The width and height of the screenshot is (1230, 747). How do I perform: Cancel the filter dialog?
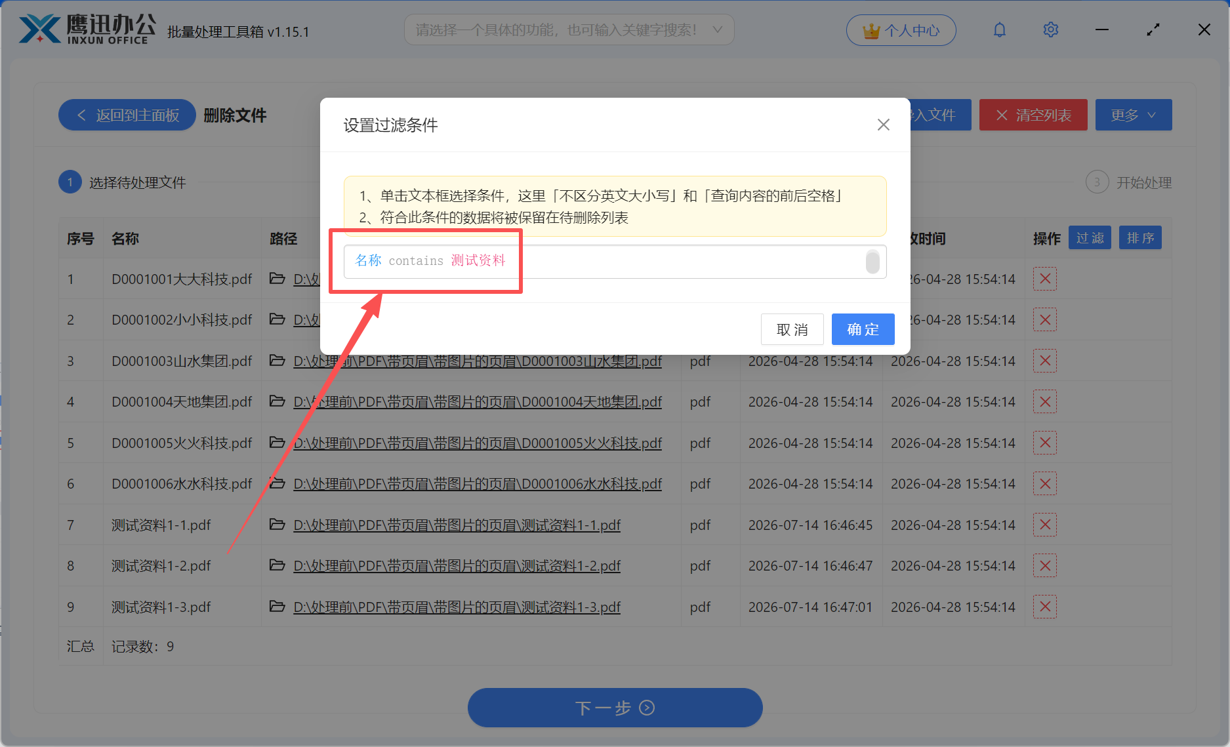(x=792, y=329)
